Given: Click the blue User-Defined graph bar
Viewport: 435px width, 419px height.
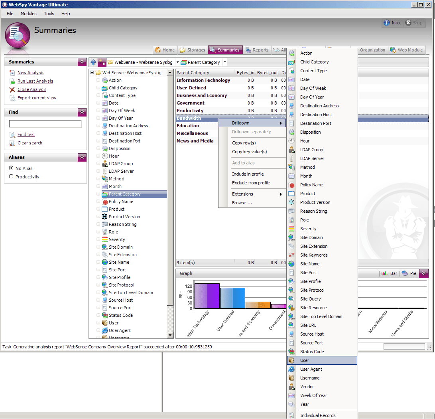Looking at the screenshot, I should [232, 298].
